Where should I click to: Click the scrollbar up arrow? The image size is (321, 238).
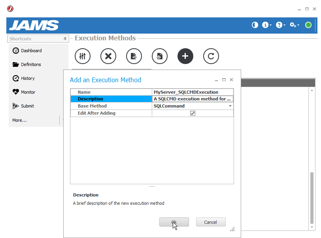[312, 91]
